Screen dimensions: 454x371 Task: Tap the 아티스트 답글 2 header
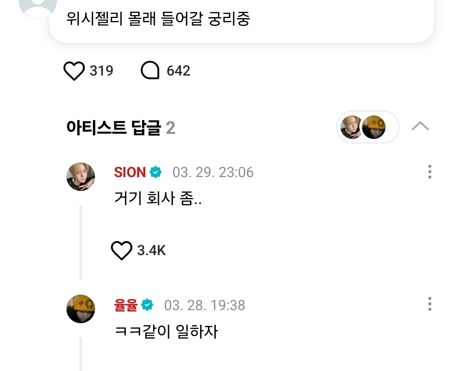point(121,128)
